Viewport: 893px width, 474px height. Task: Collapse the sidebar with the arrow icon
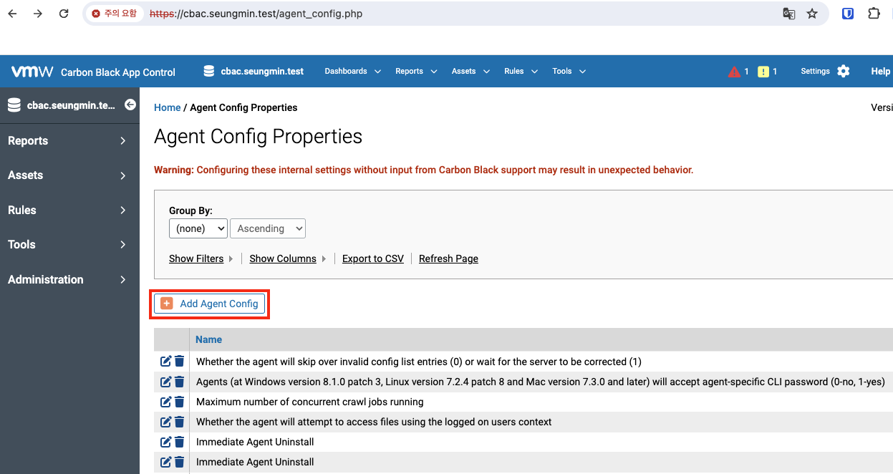(130, 105)
